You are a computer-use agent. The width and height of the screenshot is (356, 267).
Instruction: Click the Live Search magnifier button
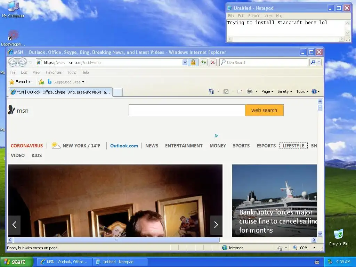(313, 62)
